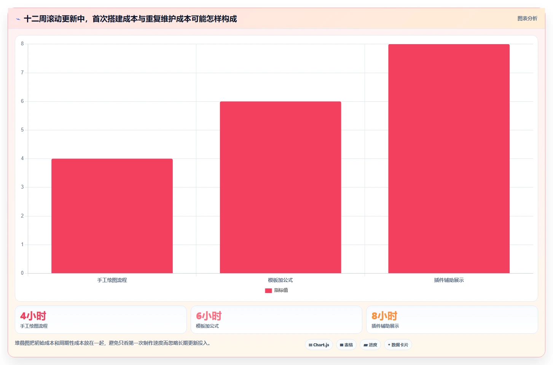Click the lightning icon beside the title
Screen dimensions: 553x365
tap(18, 19)
